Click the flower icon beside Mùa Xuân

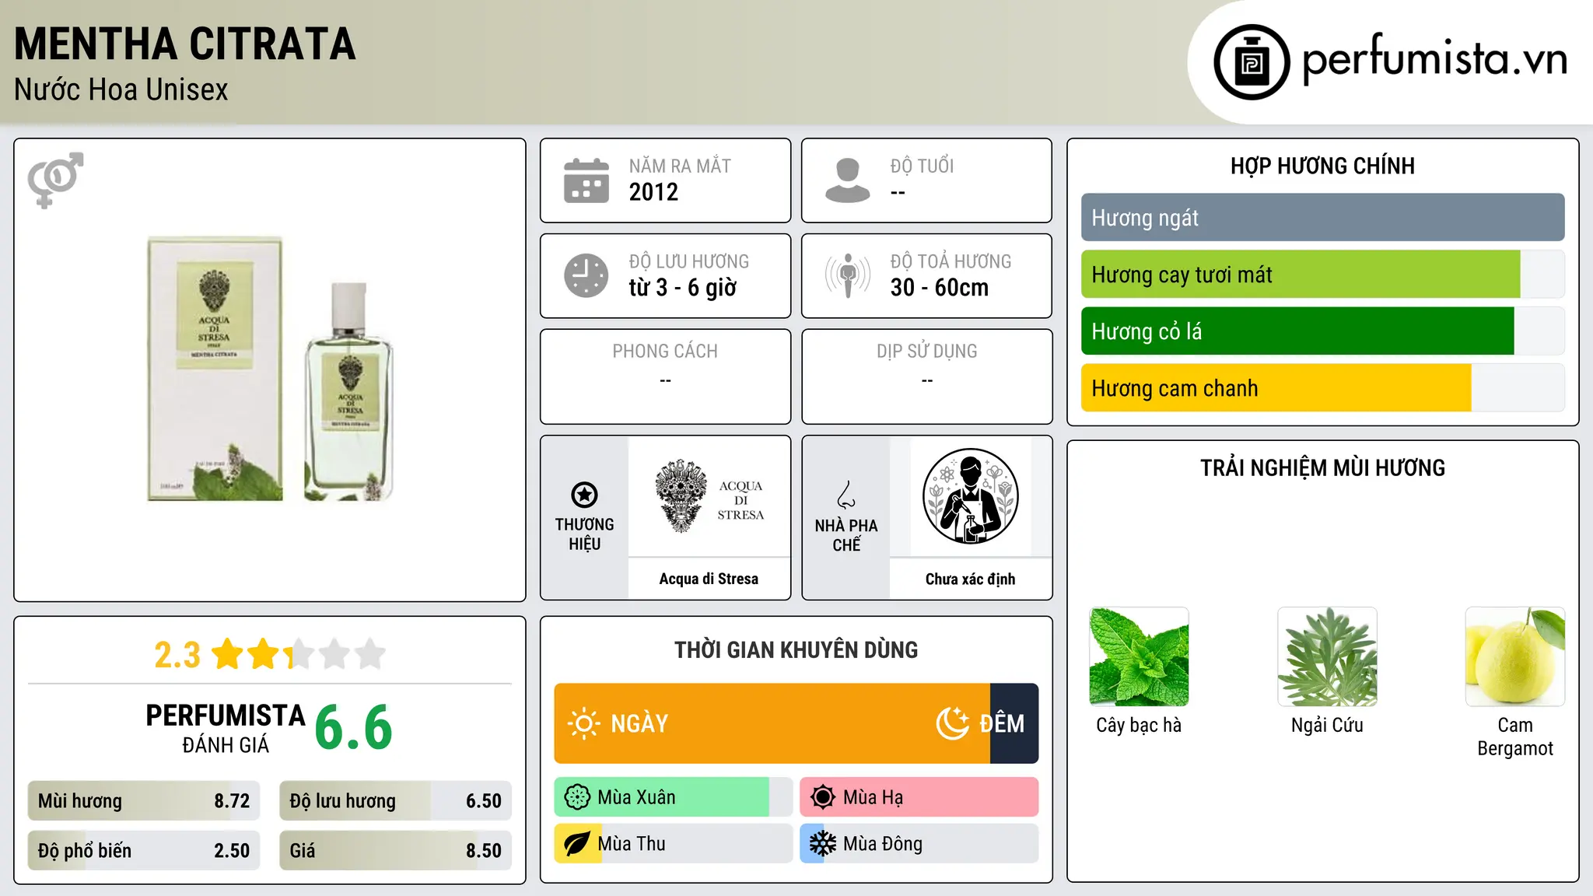click(577, 797)
